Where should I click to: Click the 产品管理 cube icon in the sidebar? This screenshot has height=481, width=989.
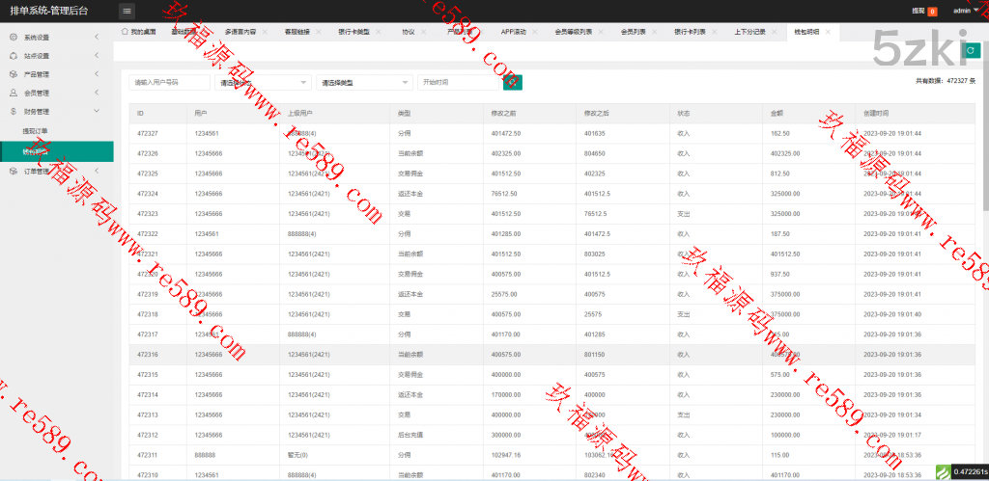pos(14,74)
